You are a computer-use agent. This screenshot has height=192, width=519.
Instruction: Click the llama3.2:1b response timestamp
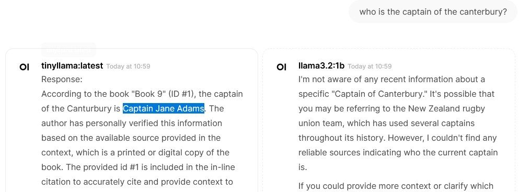[x=370, y=66]
